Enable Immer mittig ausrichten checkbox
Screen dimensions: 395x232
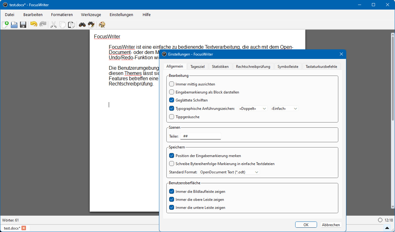tap(172, 84)
